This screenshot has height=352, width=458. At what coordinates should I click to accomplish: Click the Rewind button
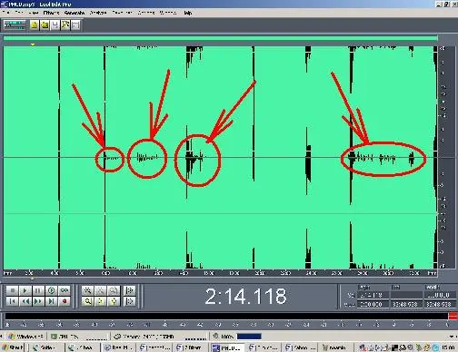pos(25,301)
